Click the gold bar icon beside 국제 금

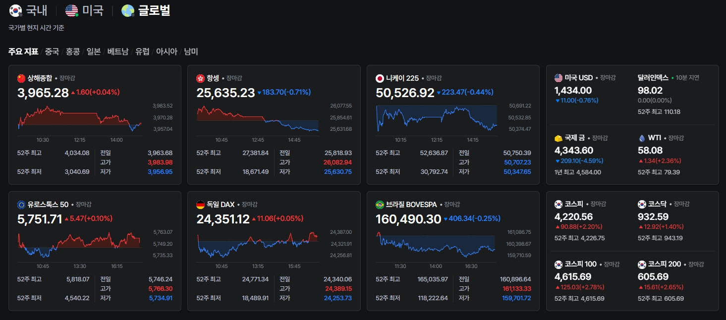[x=558, y=138]
